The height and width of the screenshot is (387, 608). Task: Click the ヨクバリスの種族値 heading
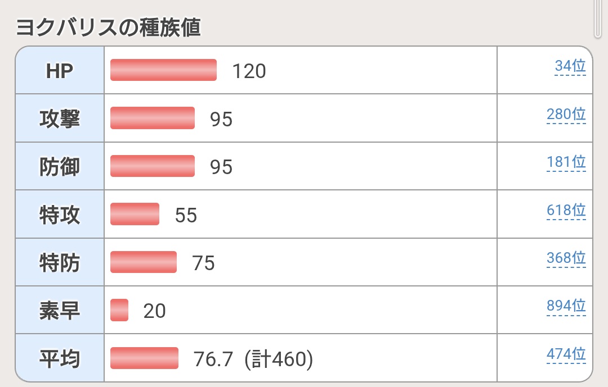point(108,28)
